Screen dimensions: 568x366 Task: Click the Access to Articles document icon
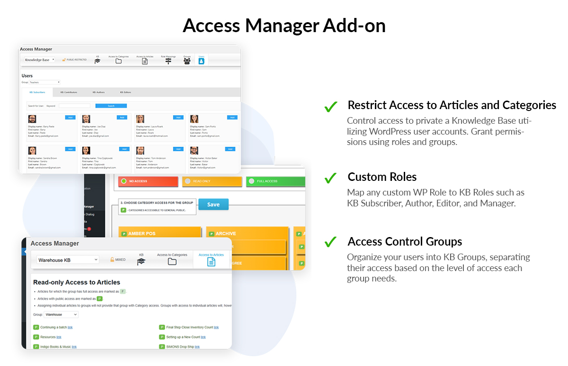coord(145,61)
